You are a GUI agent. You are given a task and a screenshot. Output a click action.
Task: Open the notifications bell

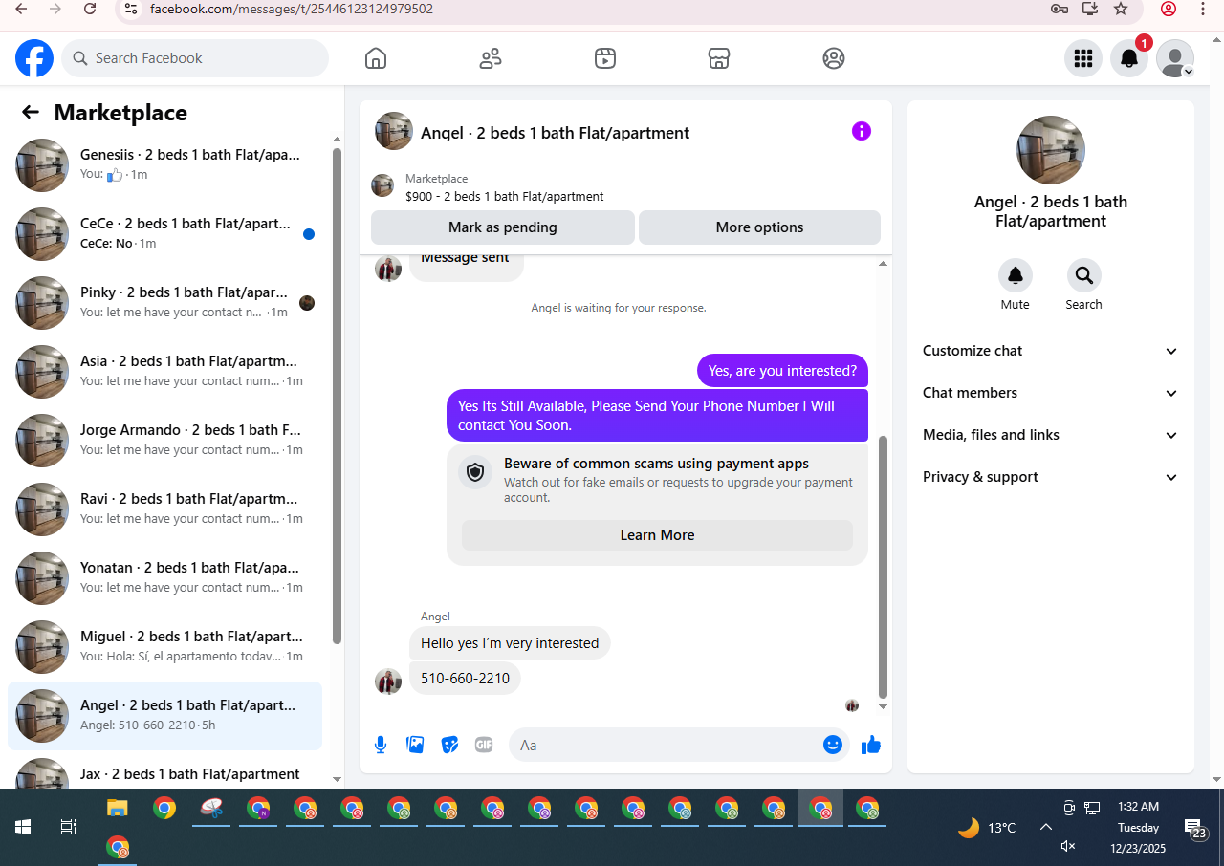click(x=1129, y=58)
